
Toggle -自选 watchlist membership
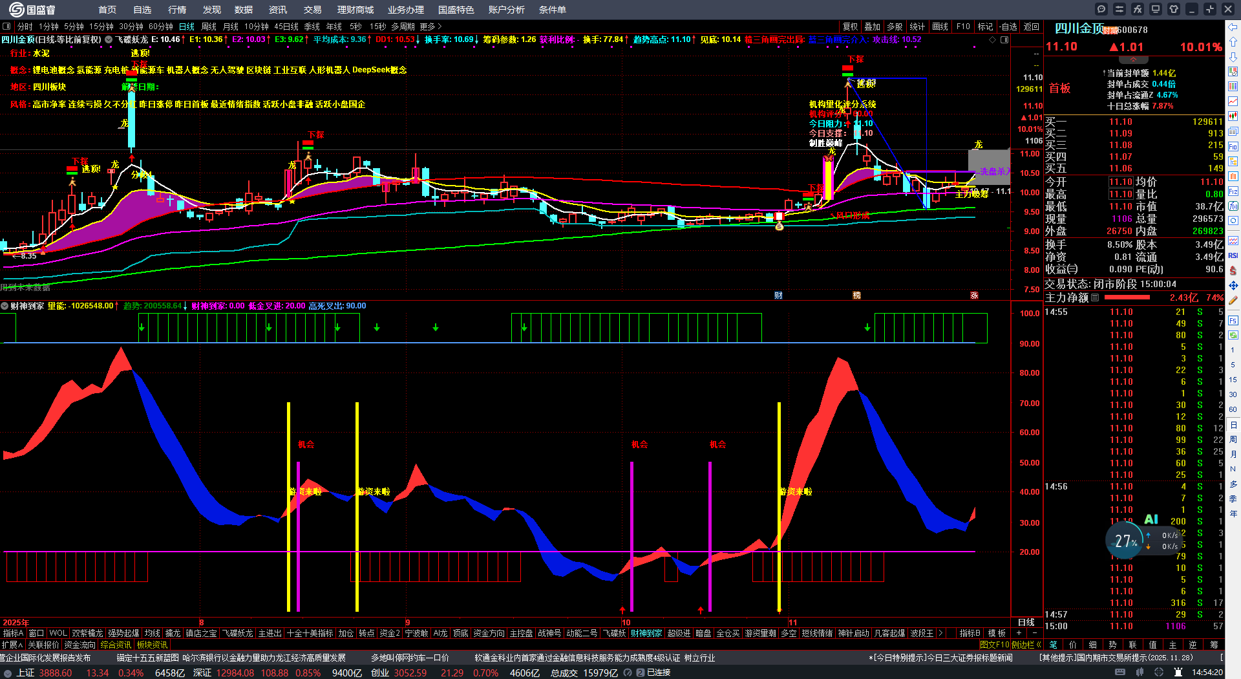click(x=1008, y=27)
